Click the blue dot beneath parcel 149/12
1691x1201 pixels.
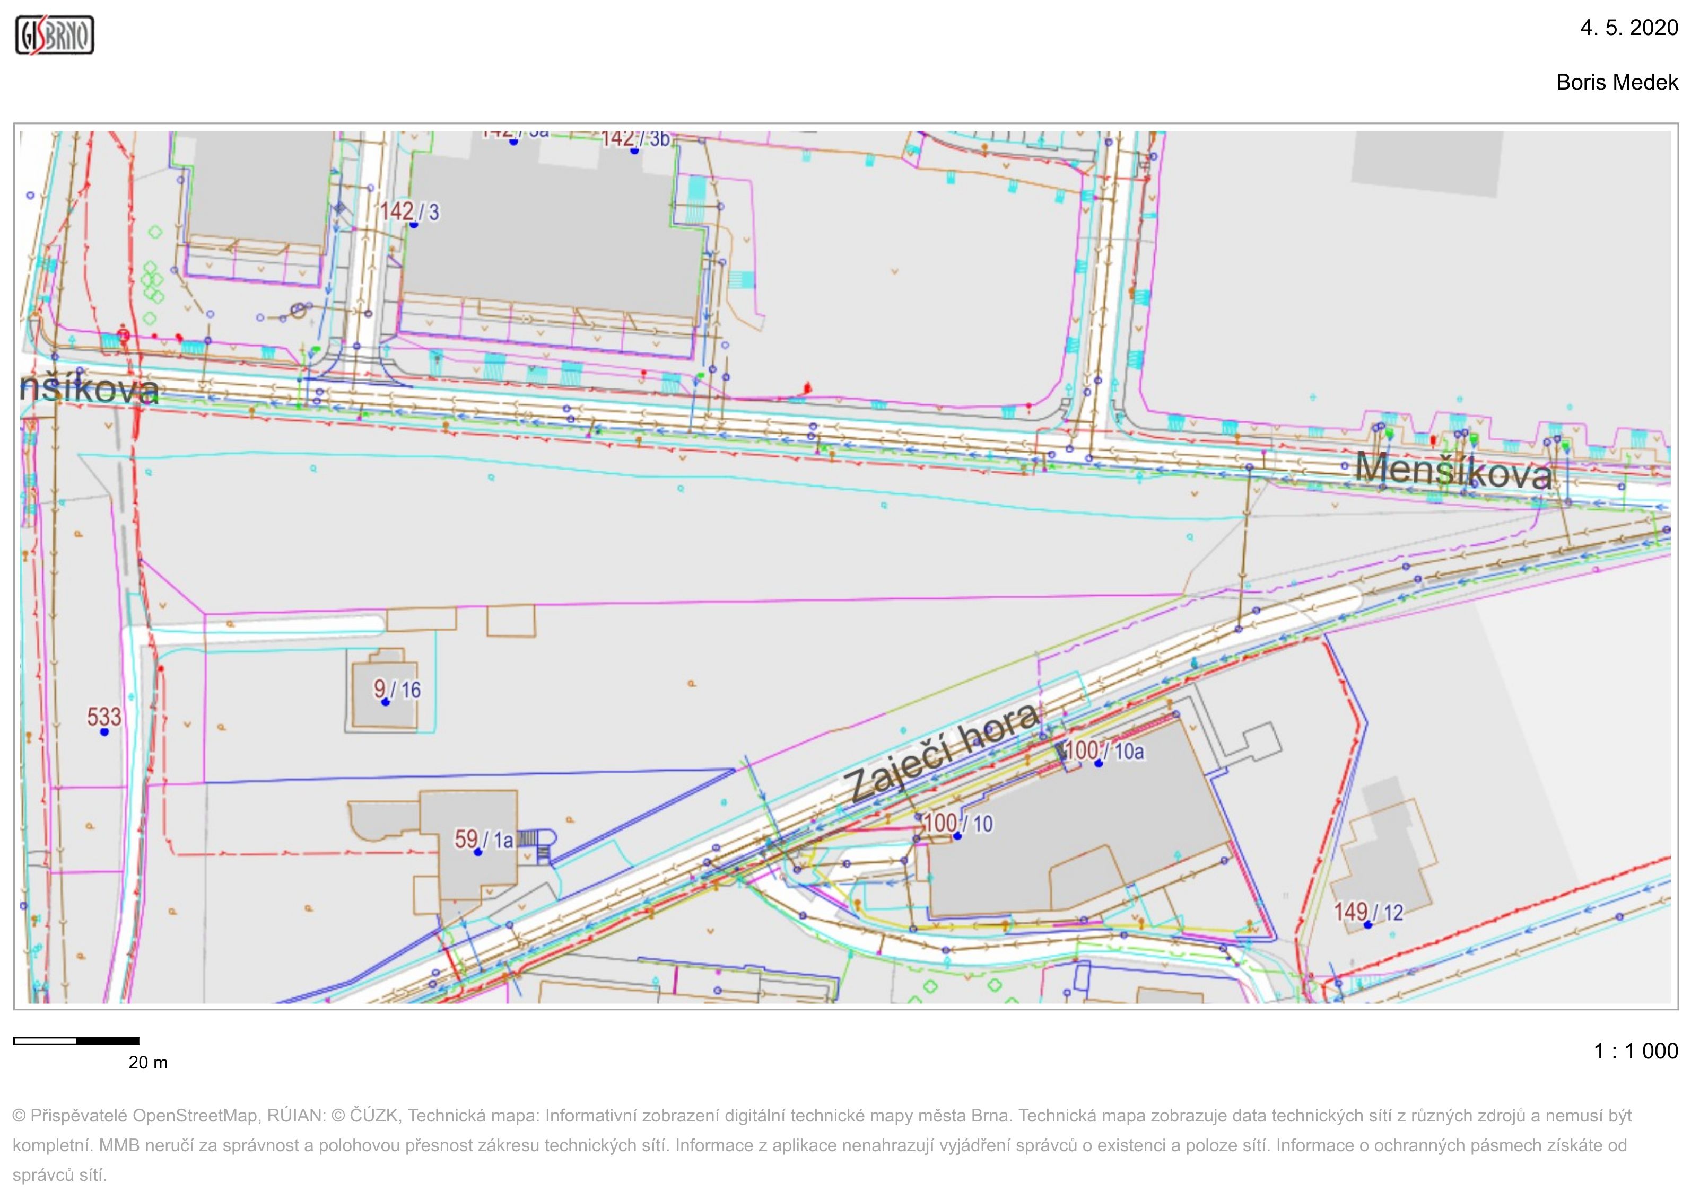click(1367, 925)
